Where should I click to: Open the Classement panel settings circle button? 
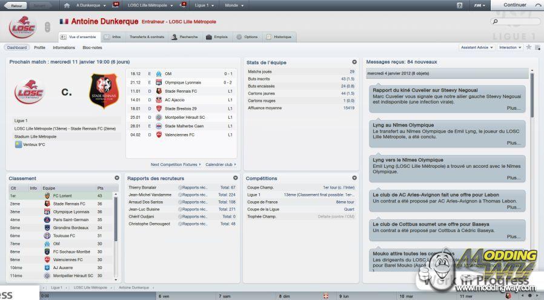tap(117, 178)
